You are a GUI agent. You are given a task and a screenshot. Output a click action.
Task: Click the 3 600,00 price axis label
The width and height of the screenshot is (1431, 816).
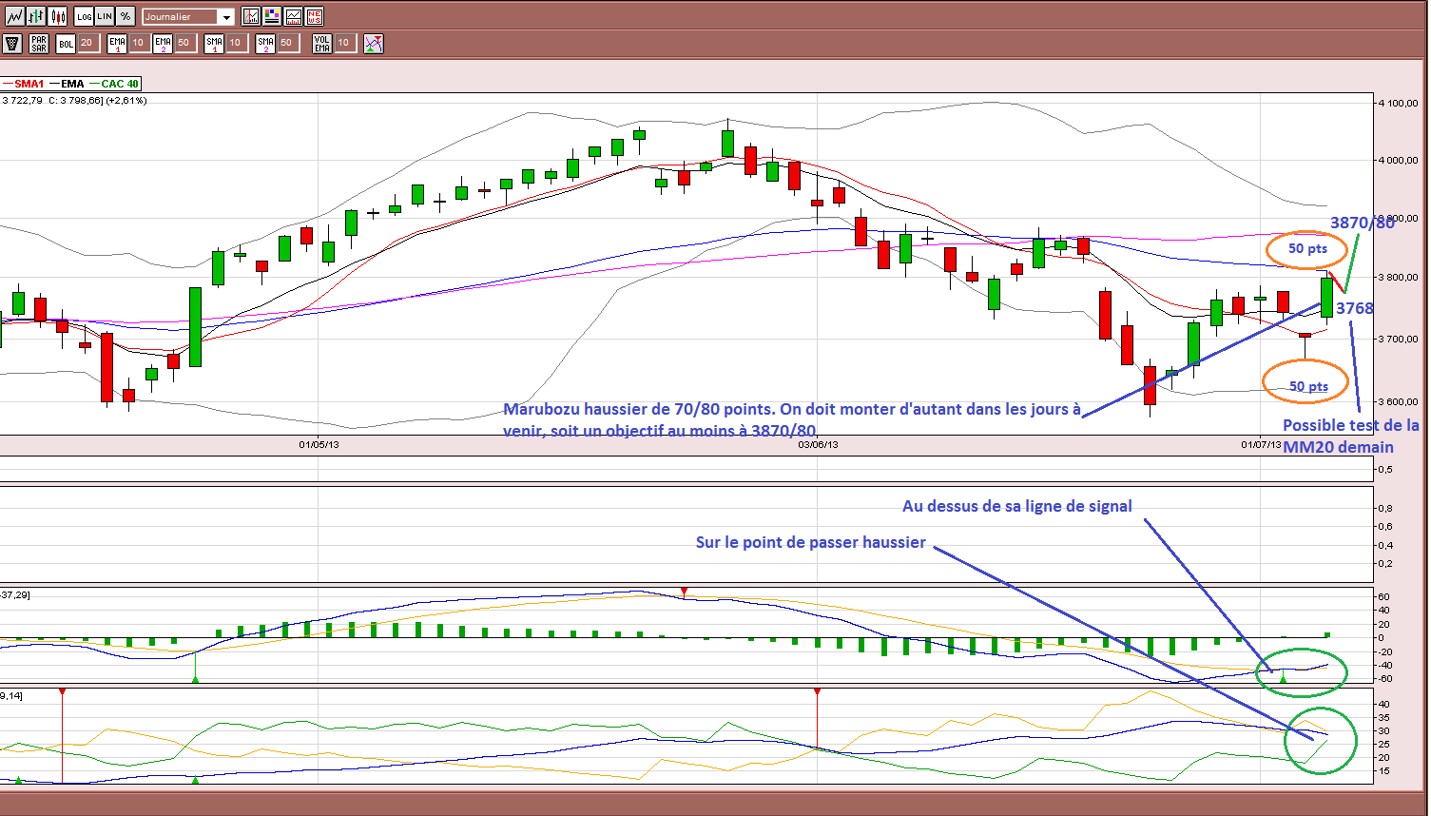click(1399, 401)
